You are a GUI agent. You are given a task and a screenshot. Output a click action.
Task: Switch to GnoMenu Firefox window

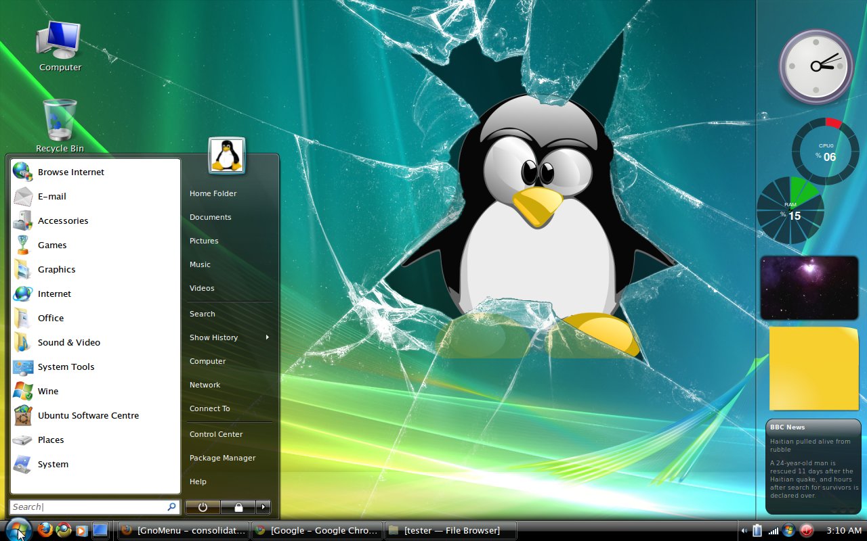184,531
